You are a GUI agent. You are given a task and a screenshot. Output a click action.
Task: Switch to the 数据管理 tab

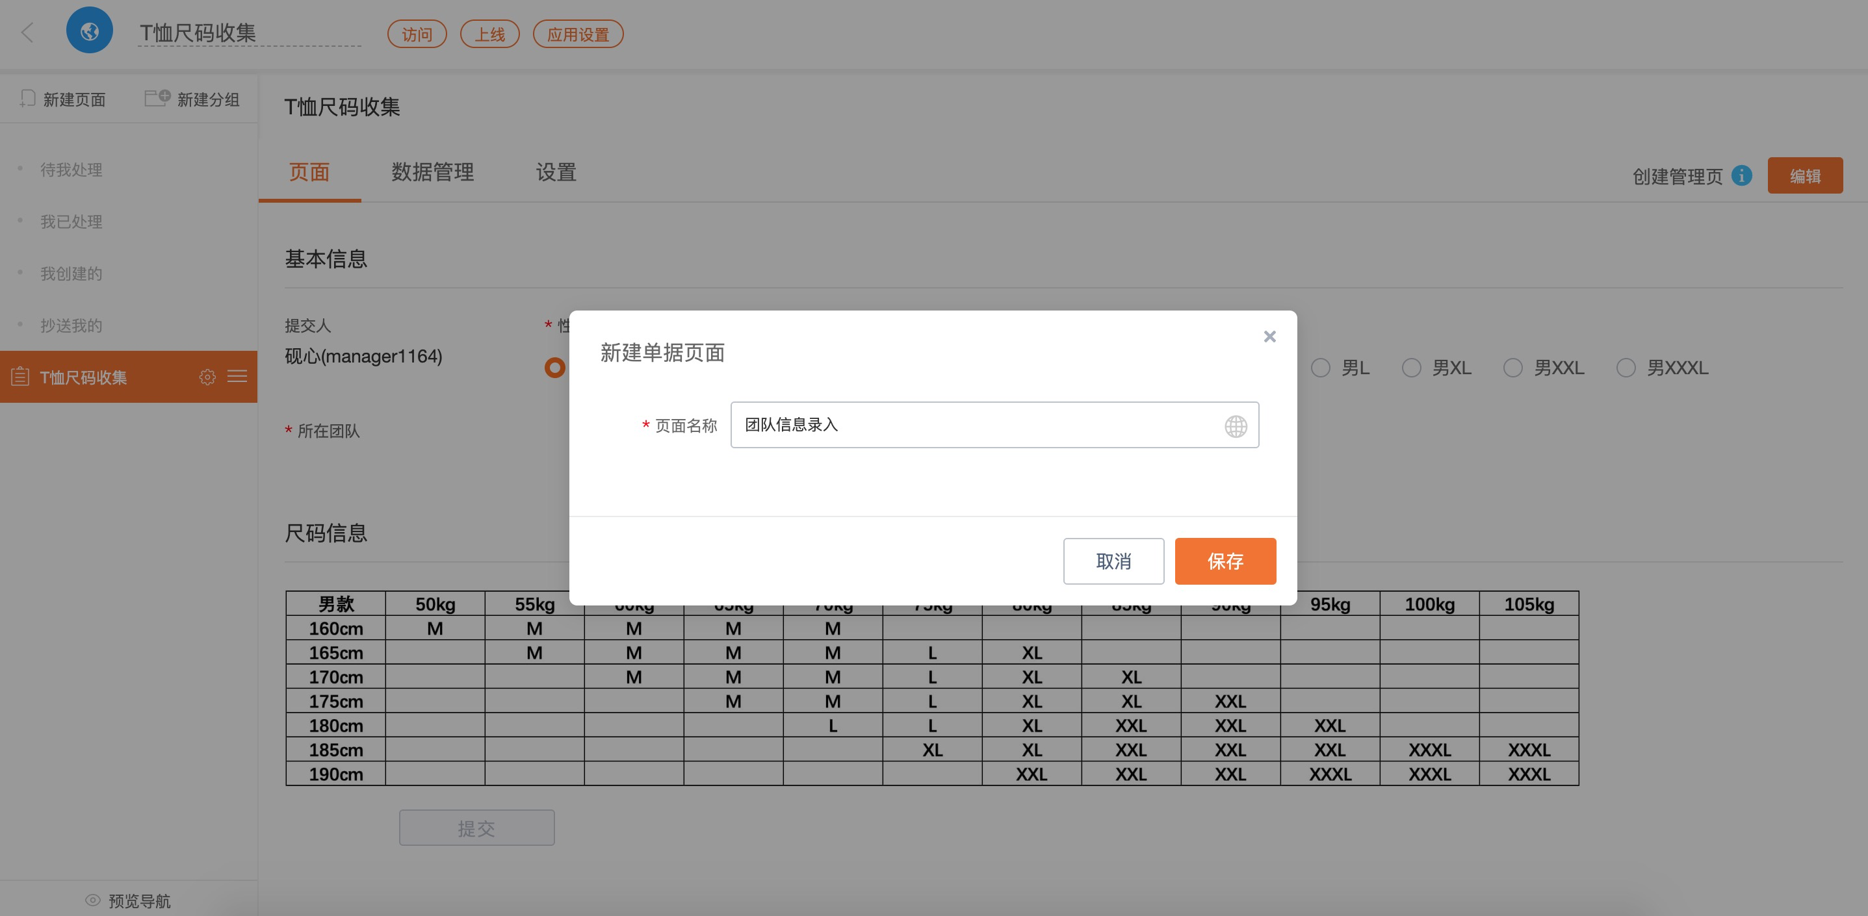pyautogui.click(x=432, y=172)
